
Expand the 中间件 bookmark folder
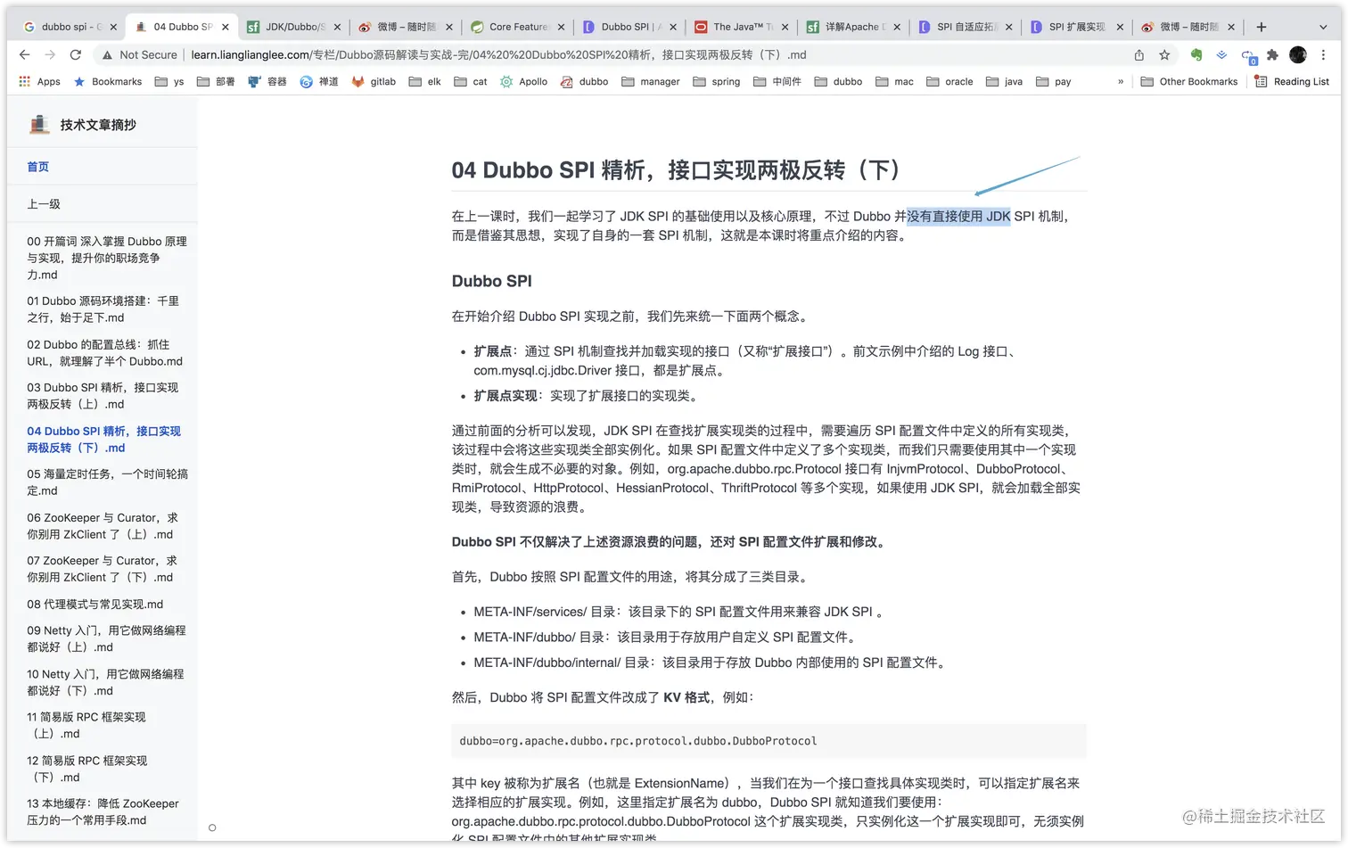tap(777, 82)
